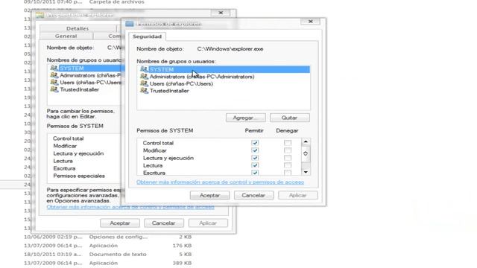Click Administrators icon in back properties window
The height and width of the screenshot is (268, 477).
(x=54, y=75)
